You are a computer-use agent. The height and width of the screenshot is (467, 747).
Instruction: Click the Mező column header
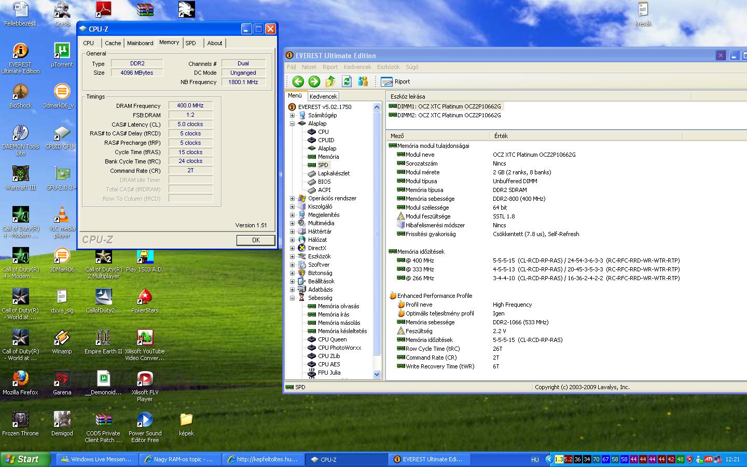(x=438, y=135)
